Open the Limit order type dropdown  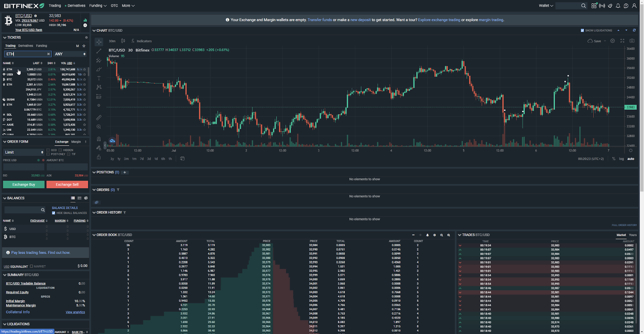click(24, 152)
